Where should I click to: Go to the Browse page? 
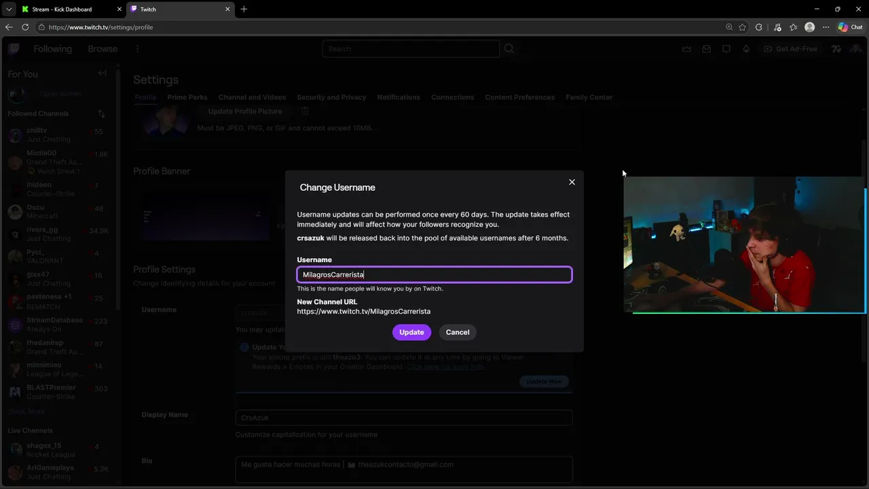click(103, 49)
